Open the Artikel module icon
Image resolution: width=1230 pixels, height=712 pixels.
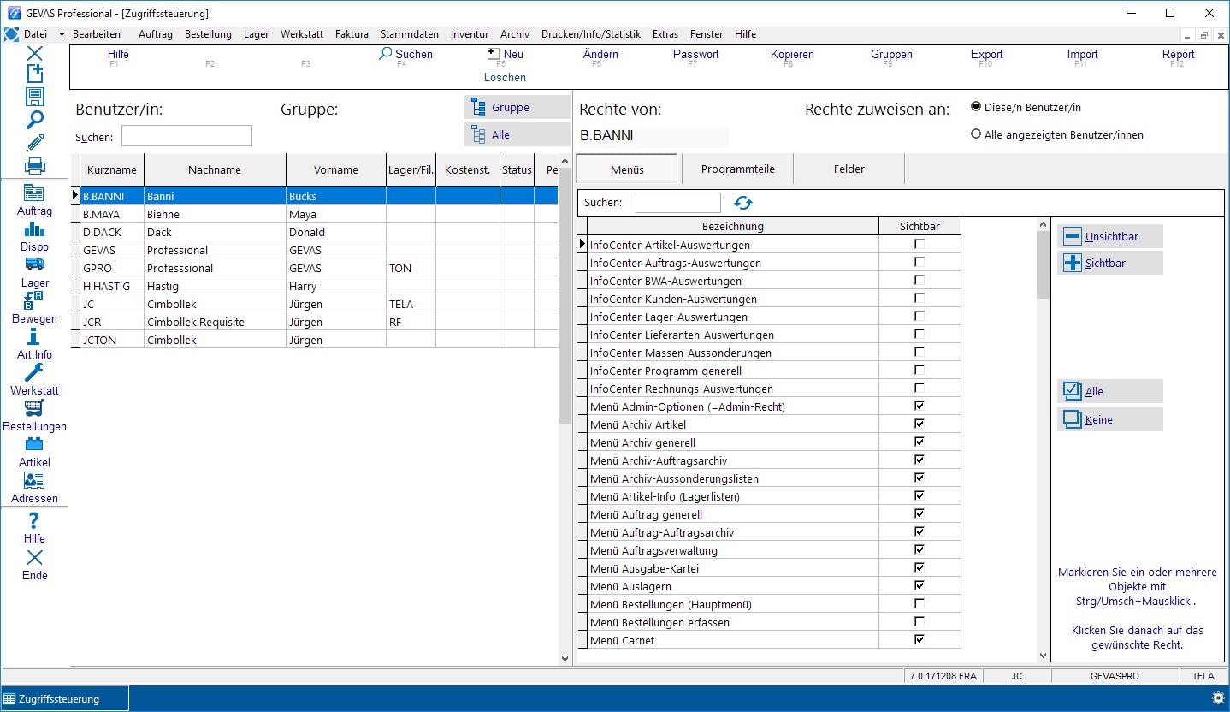pos(34,444)
